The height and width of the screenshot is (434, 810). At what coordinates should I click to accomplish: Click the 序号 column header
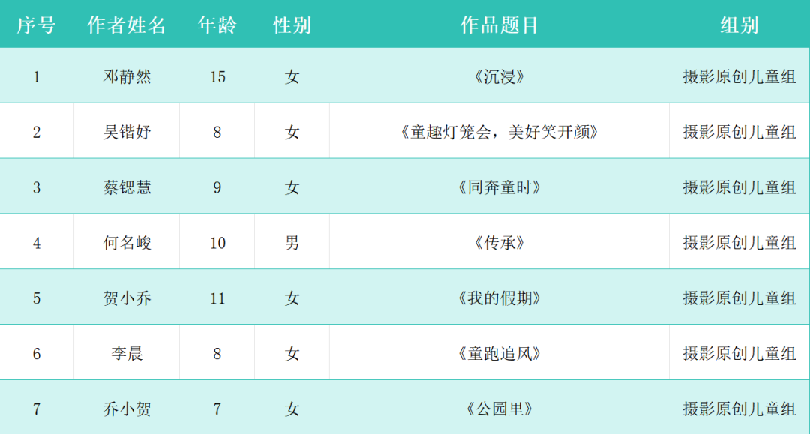pos(36,25)
